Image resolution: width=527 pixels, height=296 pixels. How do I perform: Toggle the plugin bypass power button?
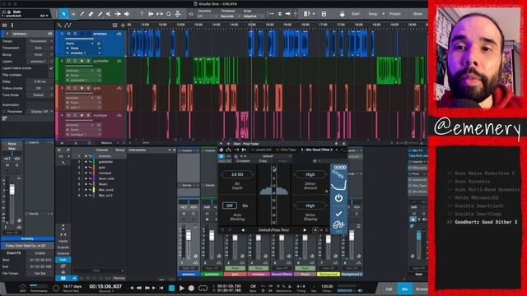coord(222,156)
